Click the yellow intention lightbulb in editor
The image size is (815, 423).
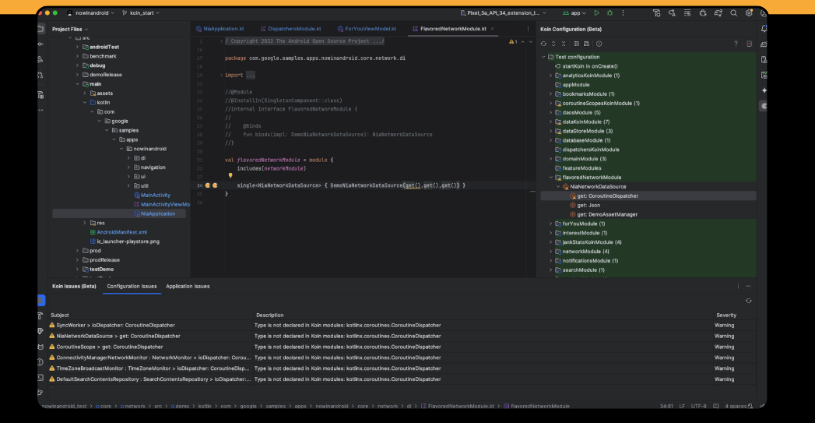[230, 176]
